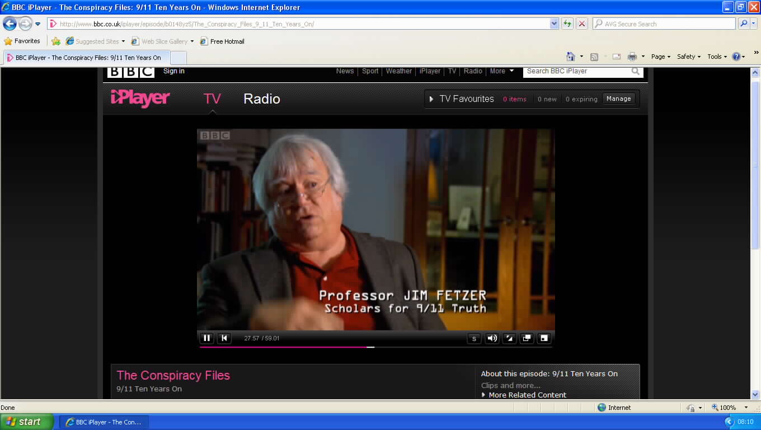This screenshot has width=761, height=430.
Task: Open the Favorites star button
Action: click(22, 41)
